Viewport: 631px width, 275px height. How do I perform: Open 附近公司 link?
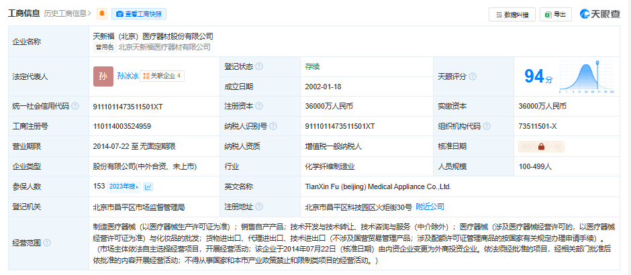(430, 207)
